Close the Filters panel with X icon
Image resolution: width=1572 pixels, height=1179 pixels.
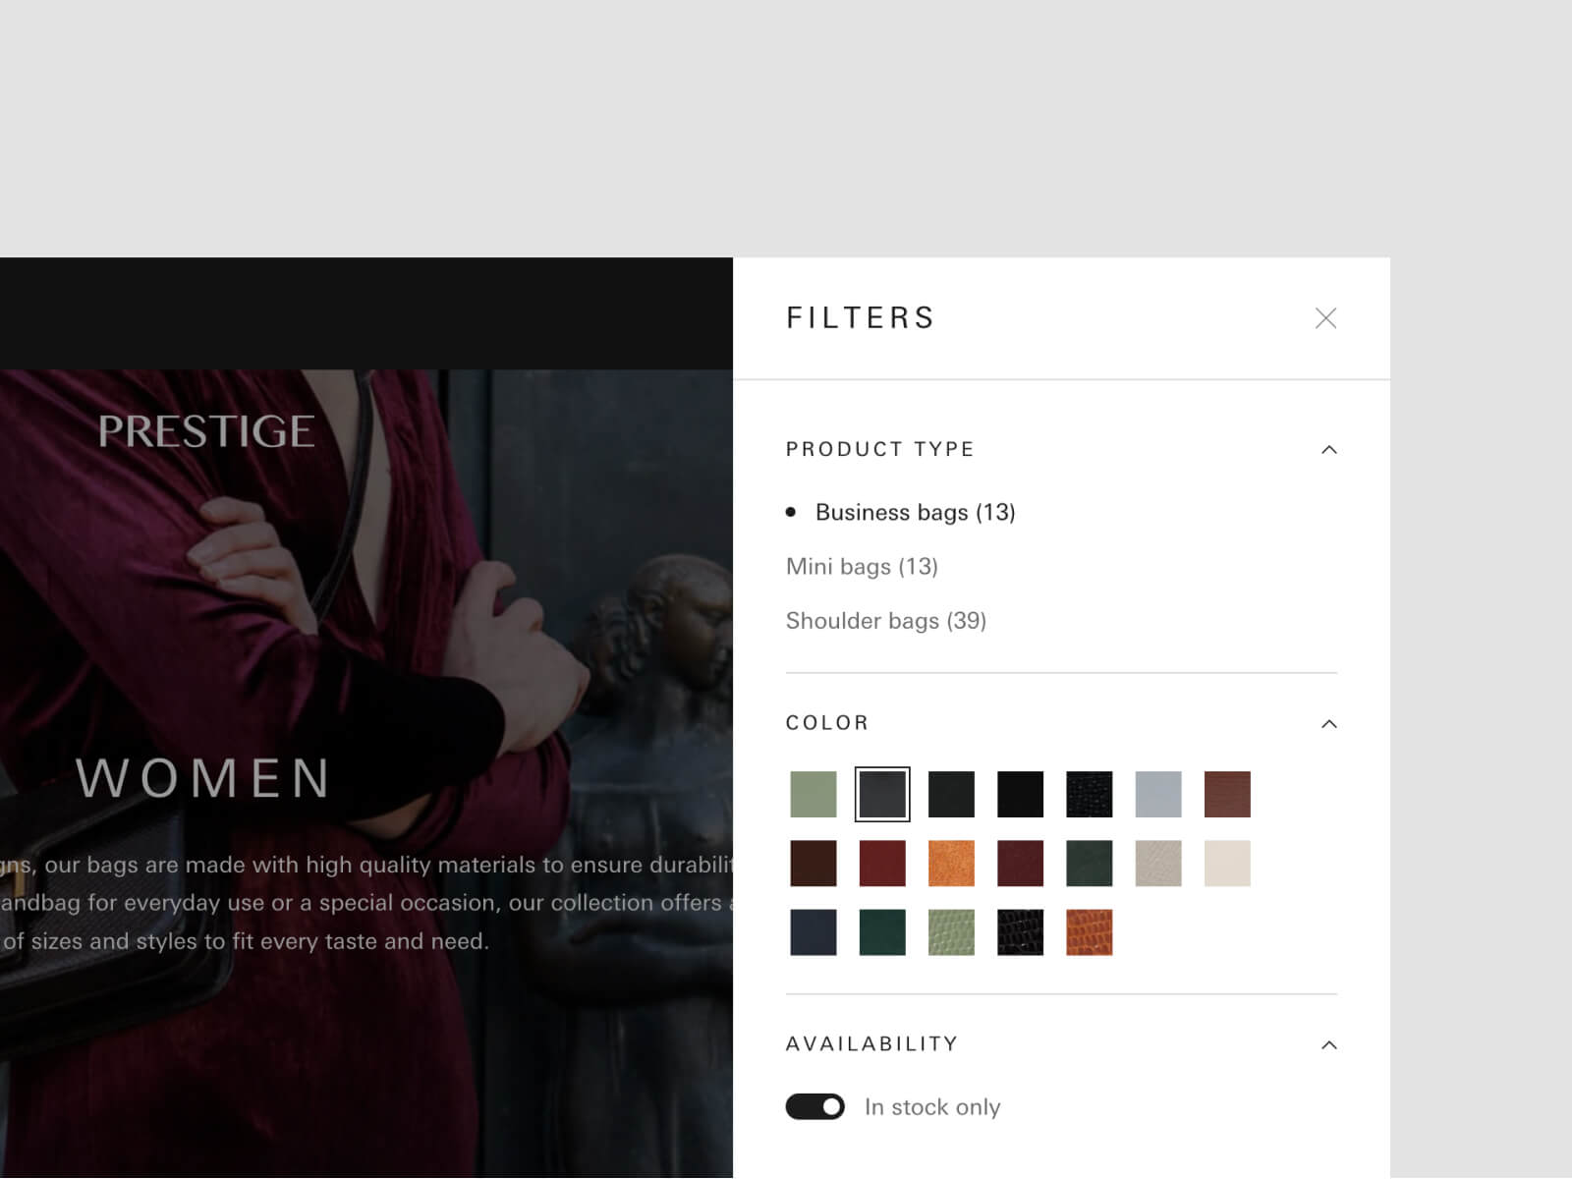pyautogui.click(x=1325, y=318)
